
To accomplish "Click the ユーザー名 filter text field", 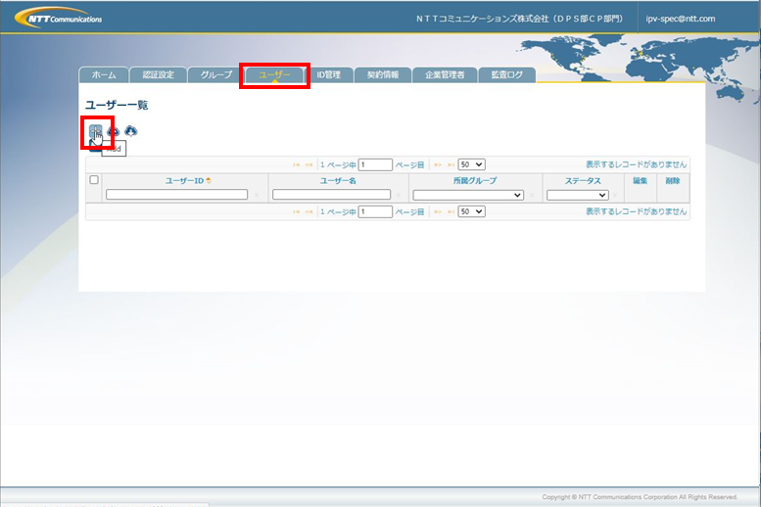I will pos(331,195).
